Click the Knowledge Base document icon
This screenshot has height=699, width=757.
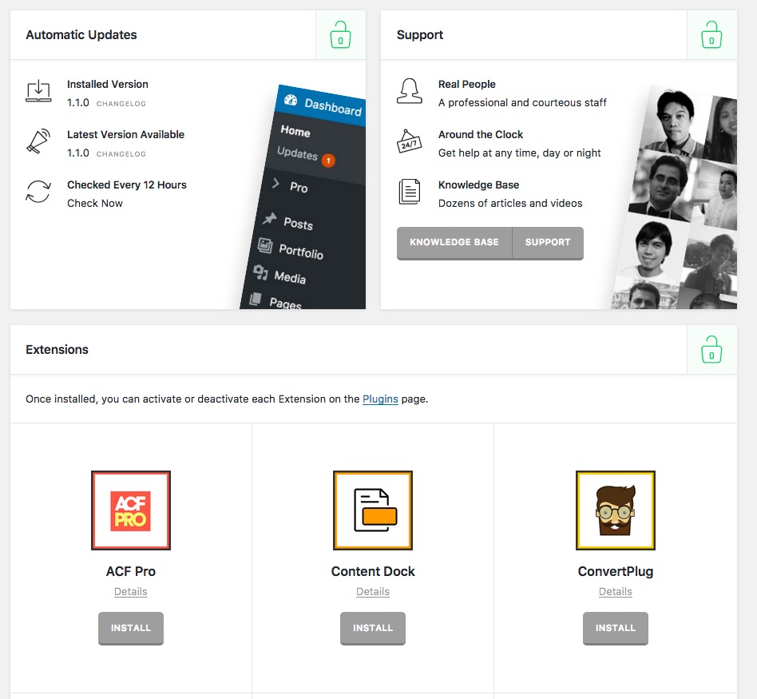409,193
